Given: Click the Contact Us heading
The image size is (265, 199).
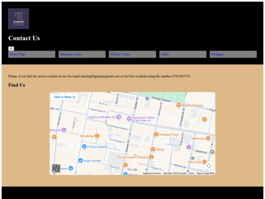Looking at the screenshot, I should (x=24, y=38).
